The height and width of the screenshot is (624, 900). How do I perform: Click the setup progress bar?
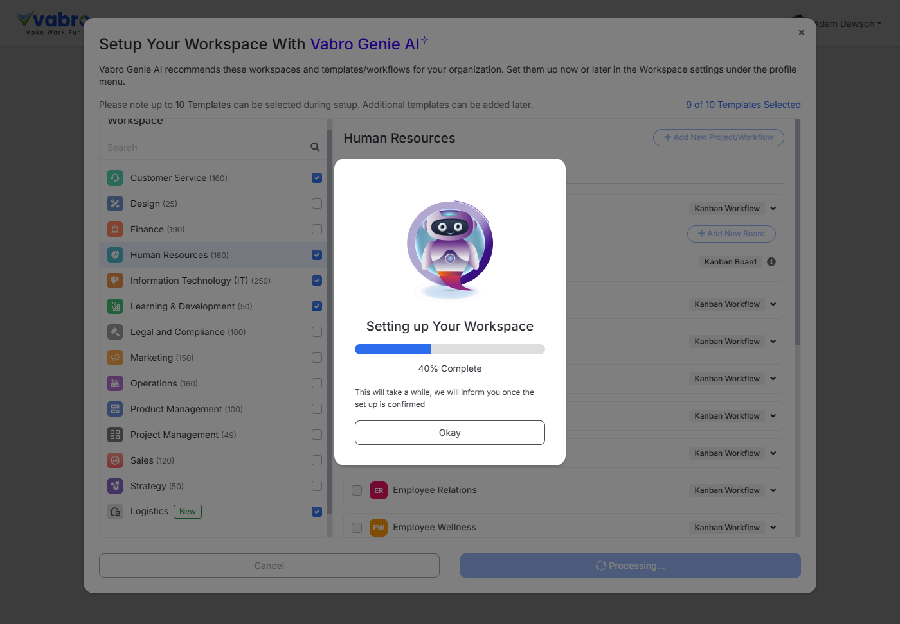tap(450, 349)
